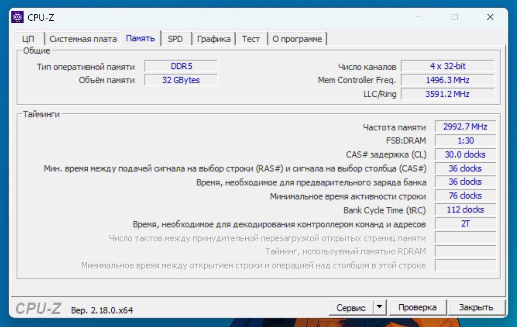Switch to the Графика tab

coord(214,39)
